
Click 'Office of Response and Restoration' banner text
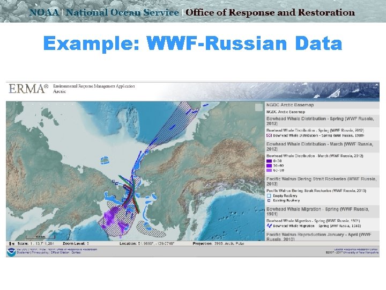click(x=270, y=12)
